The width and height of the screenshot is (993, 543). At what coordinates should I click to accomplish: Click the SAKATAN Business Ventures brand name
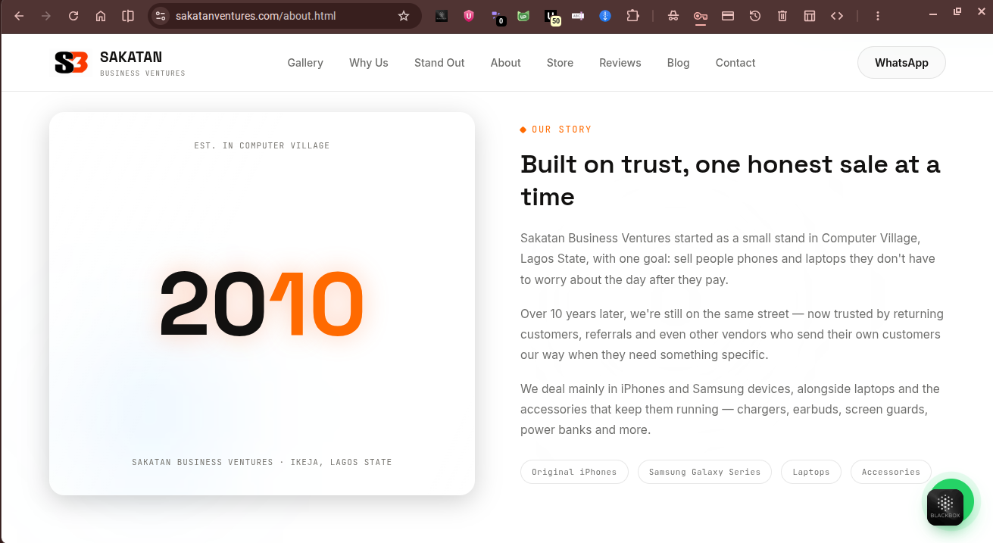click(142, 63)
